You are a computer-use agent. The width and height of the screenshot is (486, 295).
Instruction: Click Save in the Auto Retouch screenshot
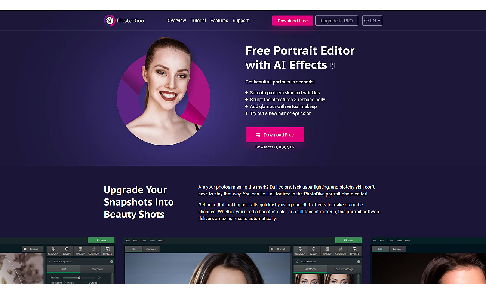pos(348,240)
